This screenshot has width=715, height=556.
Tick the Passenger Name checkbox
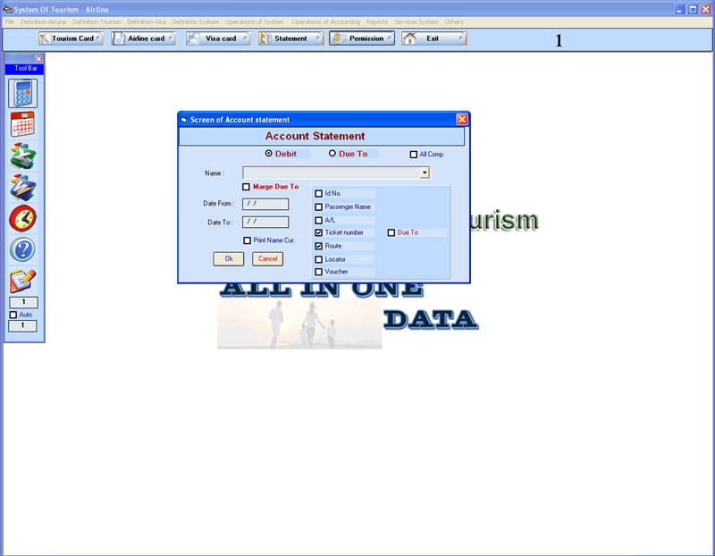coord(319,206)
